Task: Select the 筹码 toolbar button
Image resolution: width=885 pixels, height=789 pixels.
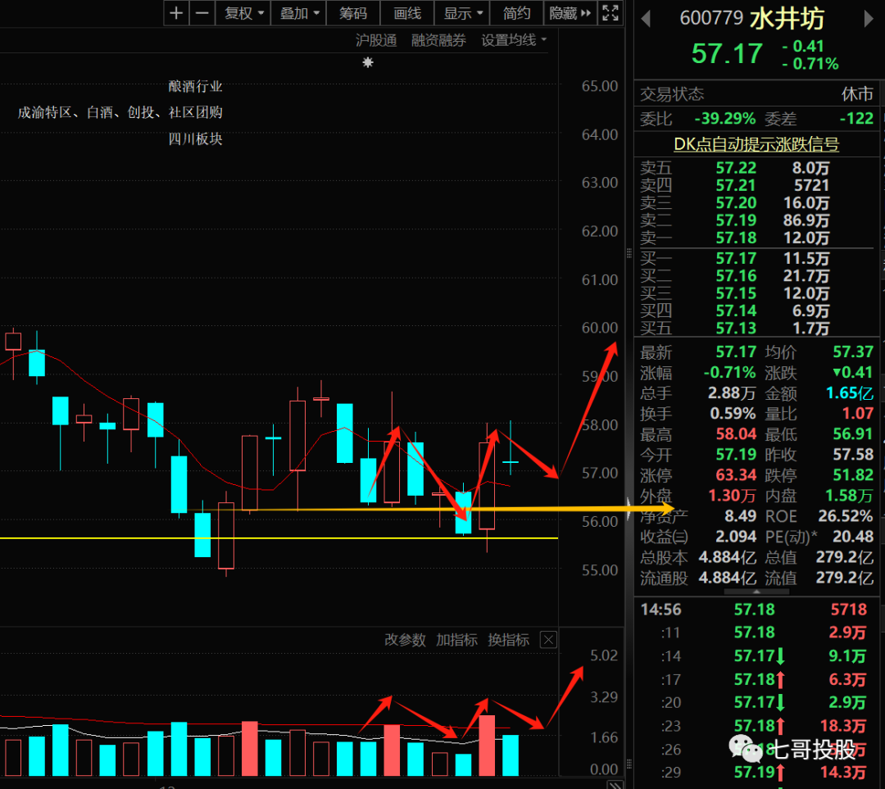Action: pos(352,12)
